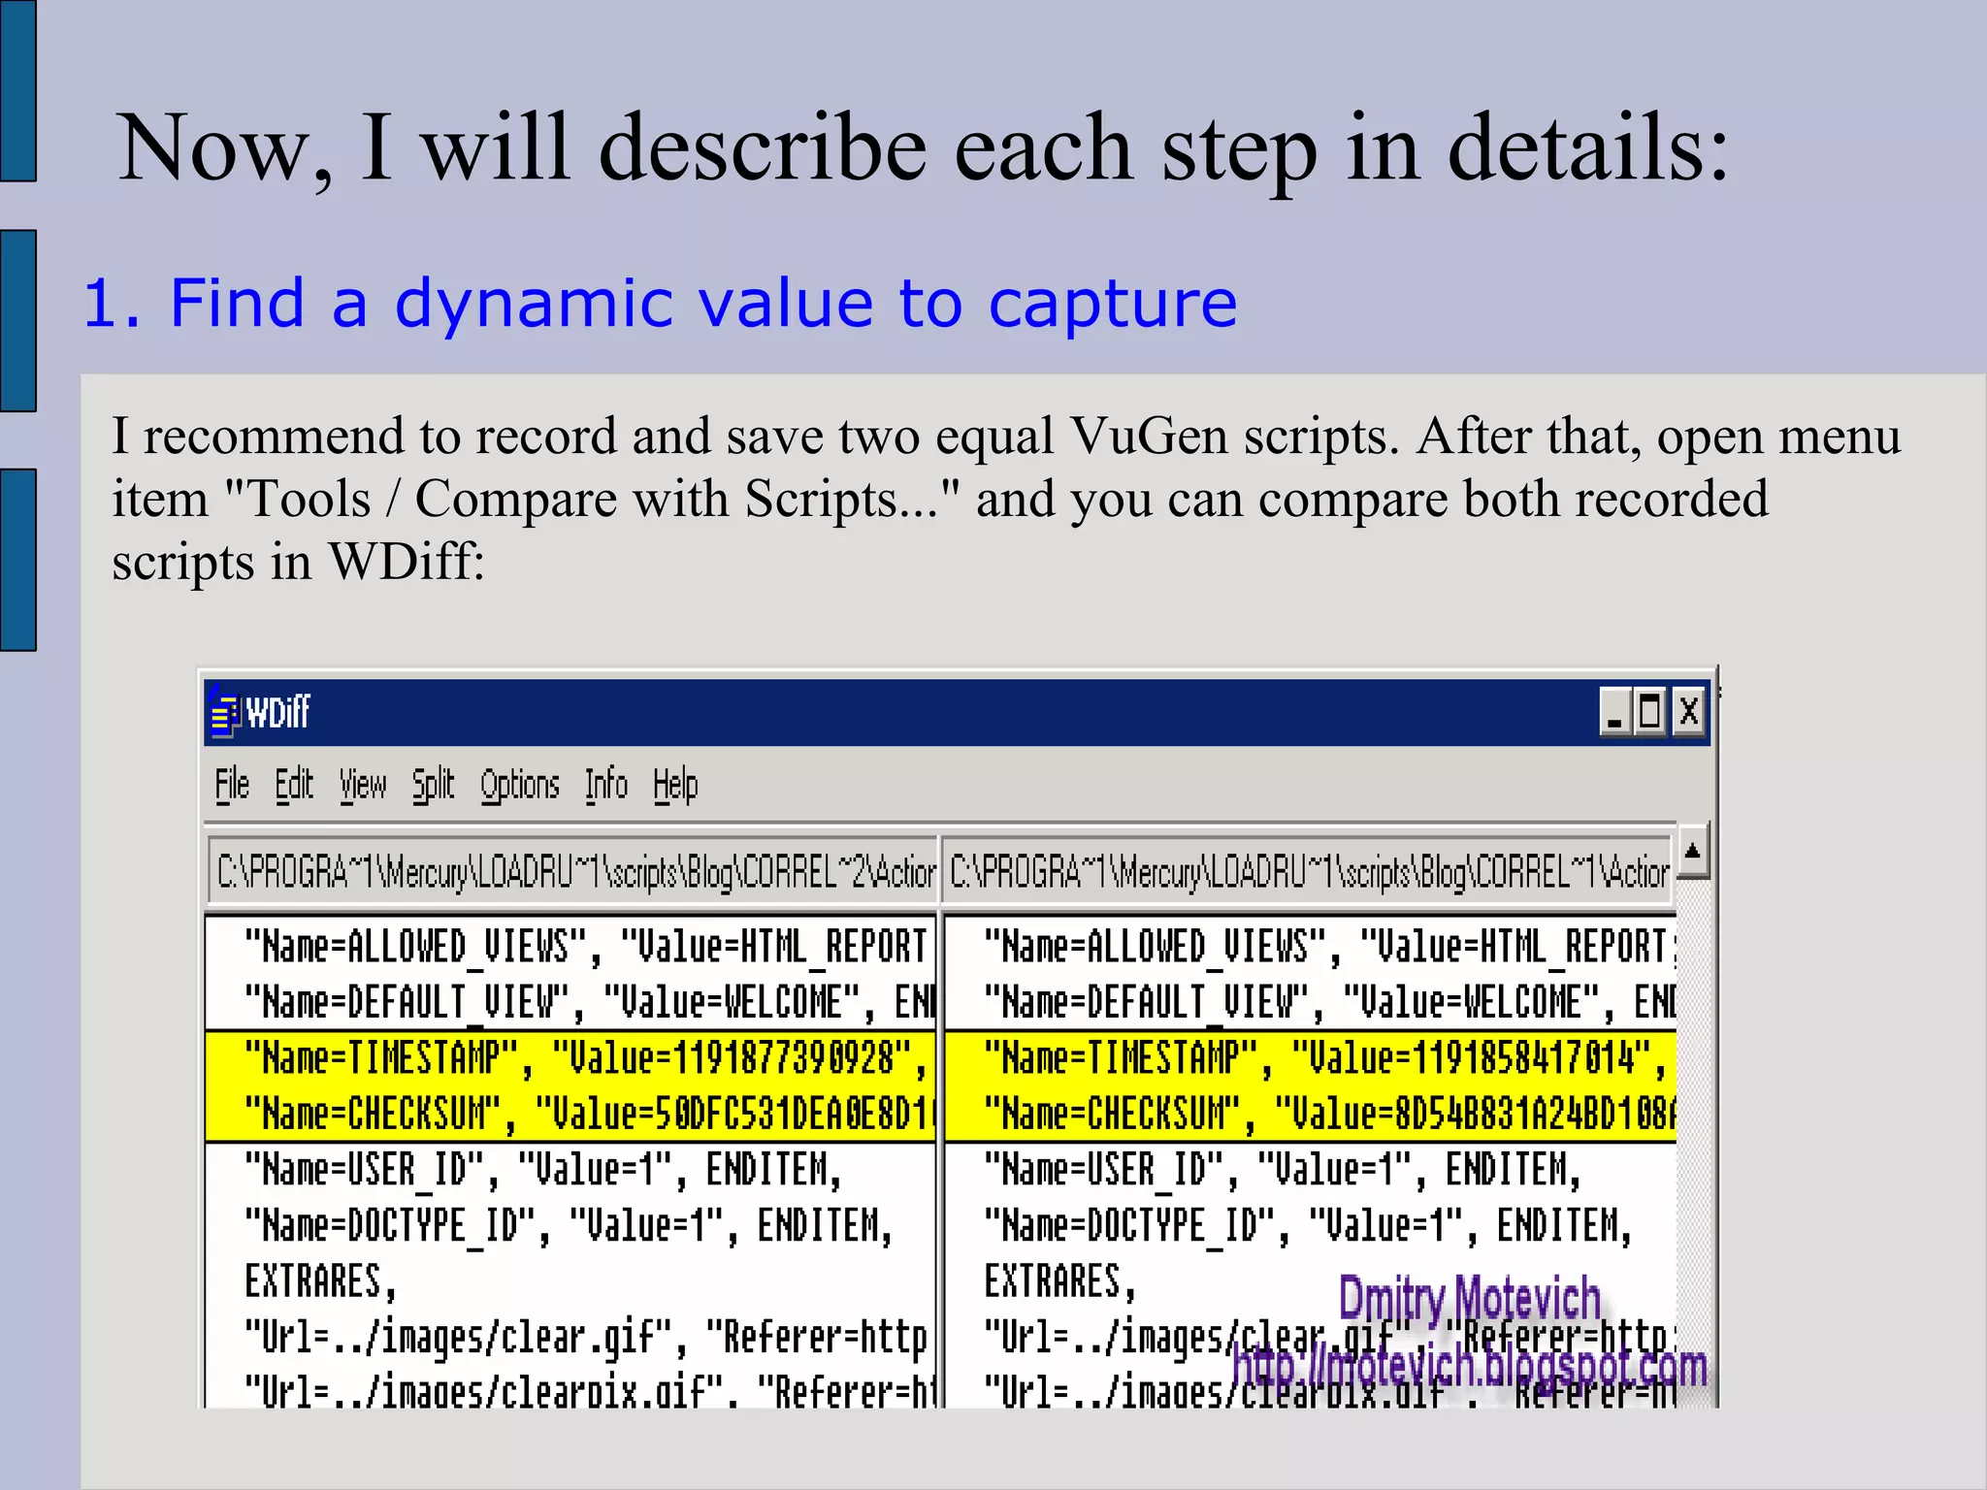Click the scrollbar up arrow in WDiff
1987x1490 pixels.
pos(1692,851)
